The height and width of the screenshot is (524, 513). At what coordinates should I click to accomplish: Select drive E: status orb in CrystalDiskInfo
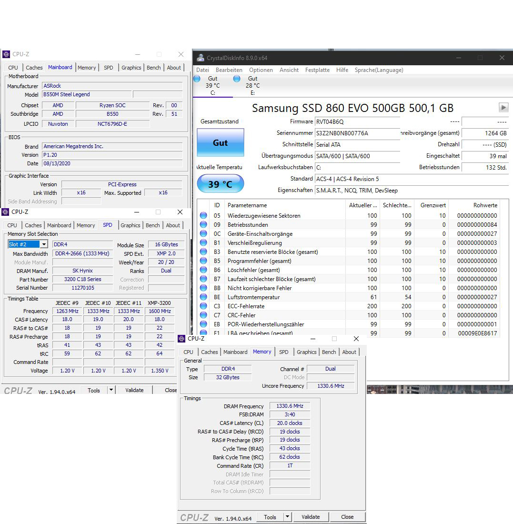click(x=237, y=79)
